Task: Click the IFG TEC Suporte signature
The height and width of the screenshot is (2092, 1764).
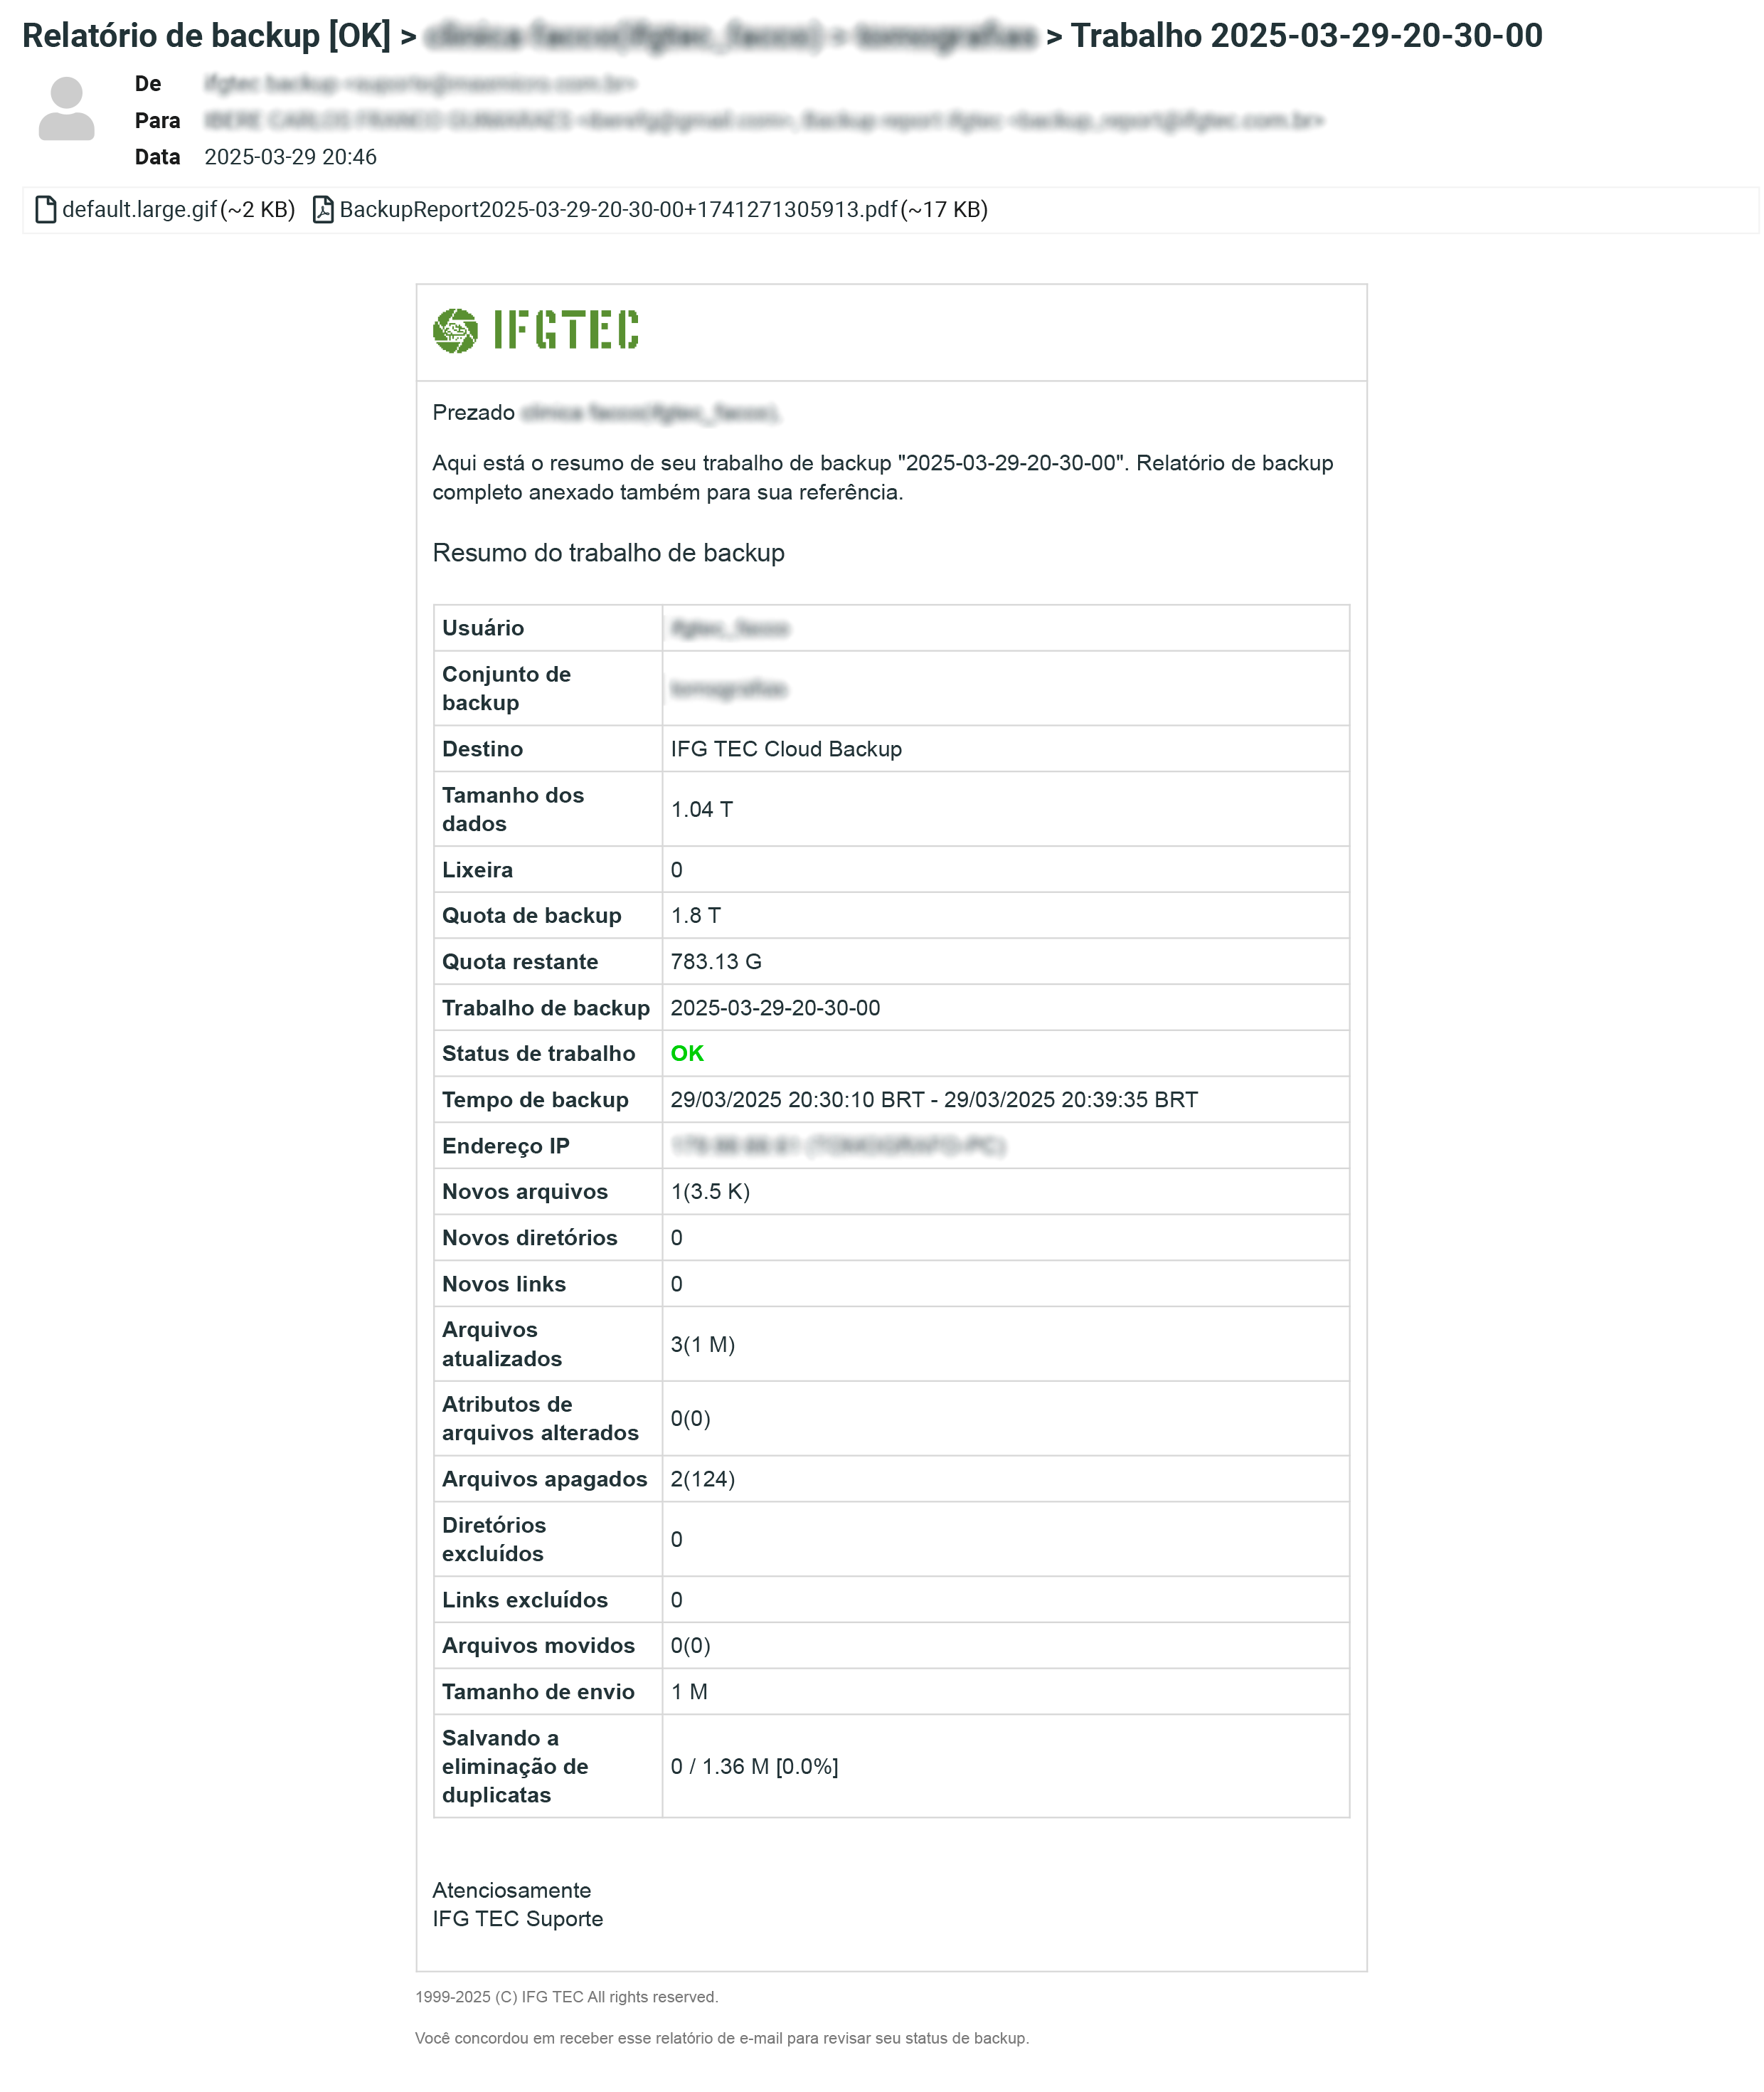Action: pyautogui.click(x=517, y=1918)
